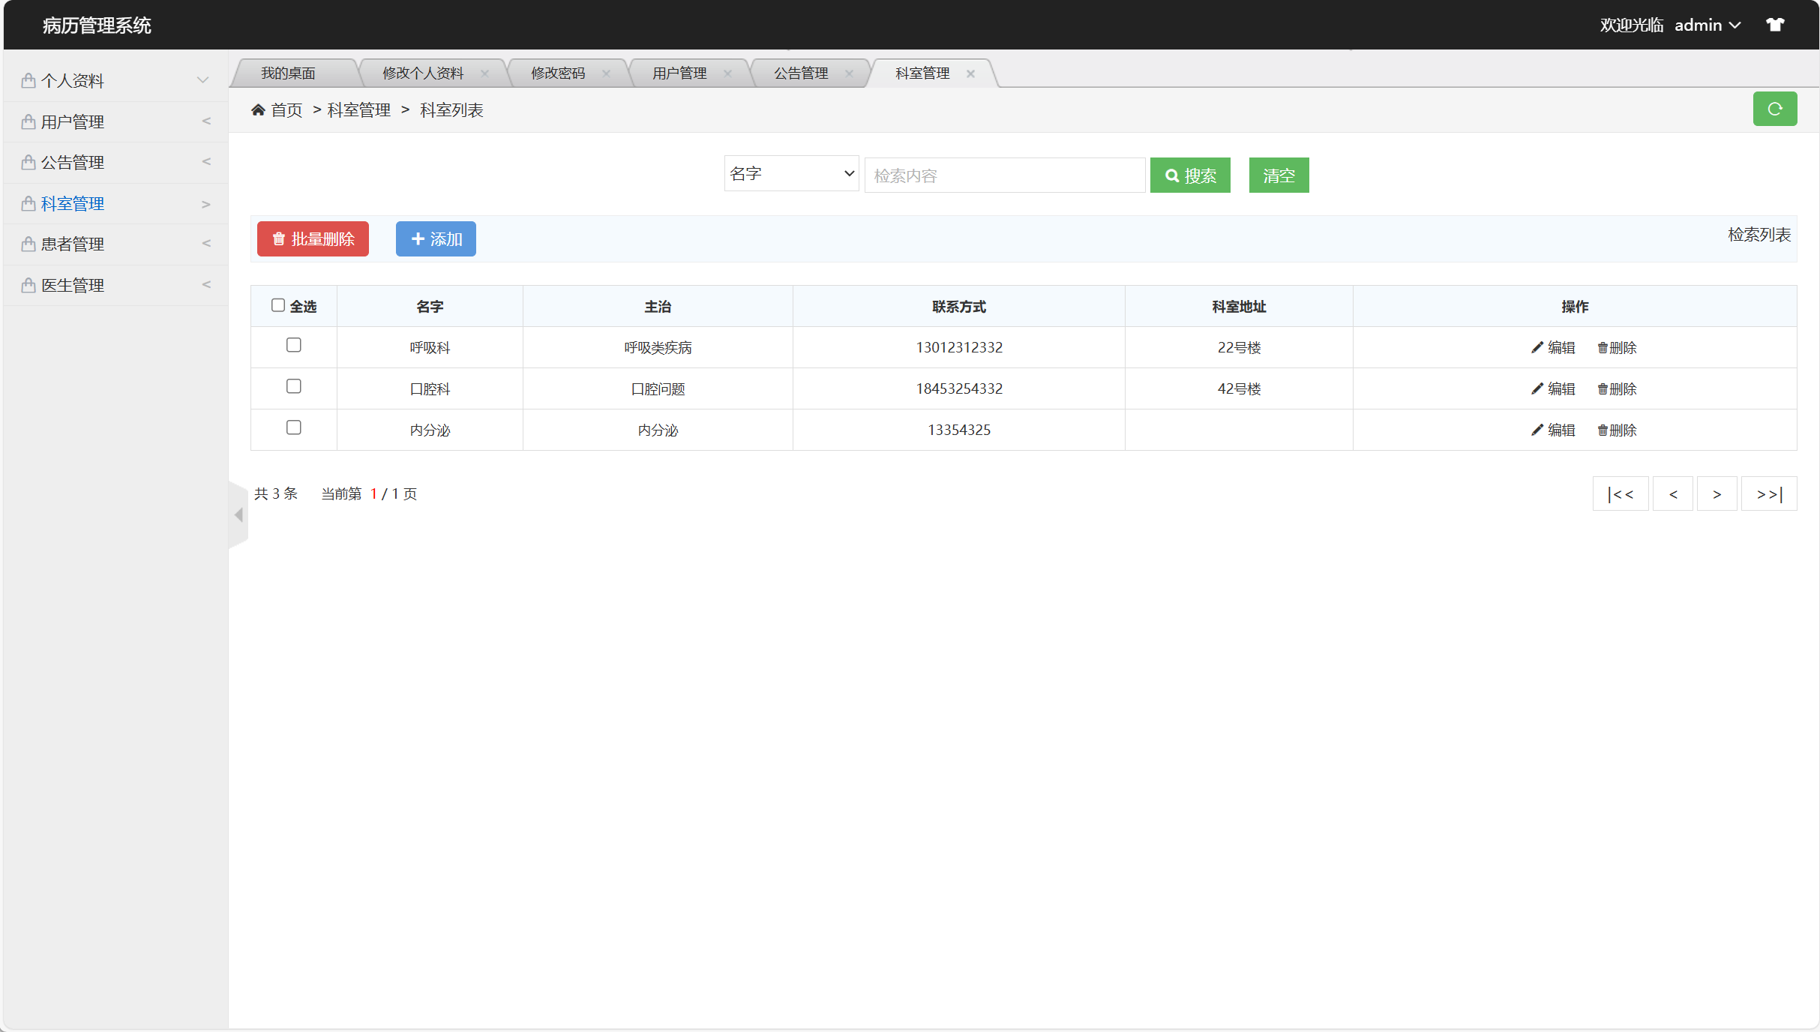The width and height of the screenshot is (1820, 1032).
Task: Click the 检索内容 search input field
Action: pos(1004,175)
